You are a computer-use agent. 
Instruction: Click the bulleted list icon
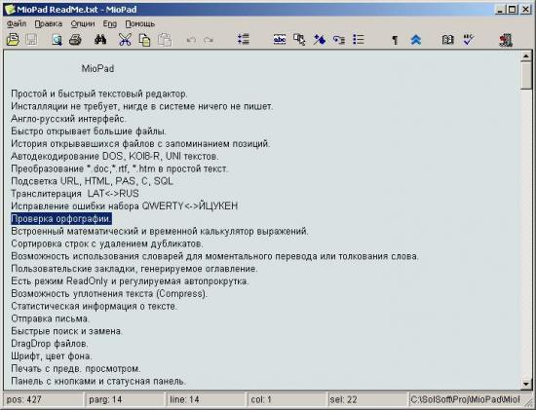point(359,40)
